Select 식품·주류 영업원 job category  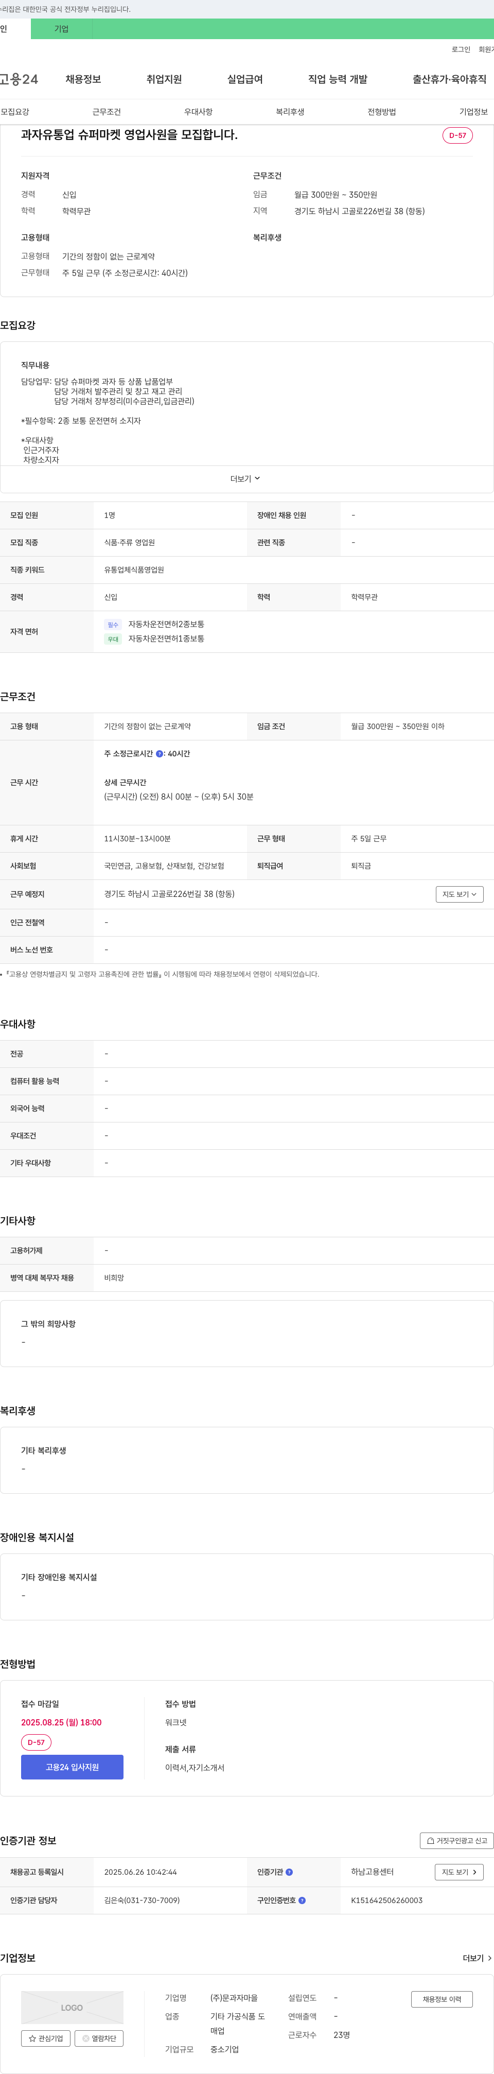pyautogui.click(x=129, y=543)
